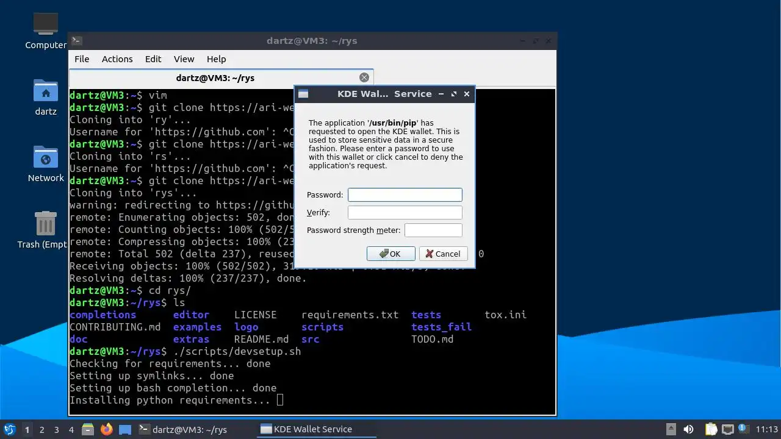Click the 'examples' directory name
This screenshot has width=781, height=439.
coord(197,327)
